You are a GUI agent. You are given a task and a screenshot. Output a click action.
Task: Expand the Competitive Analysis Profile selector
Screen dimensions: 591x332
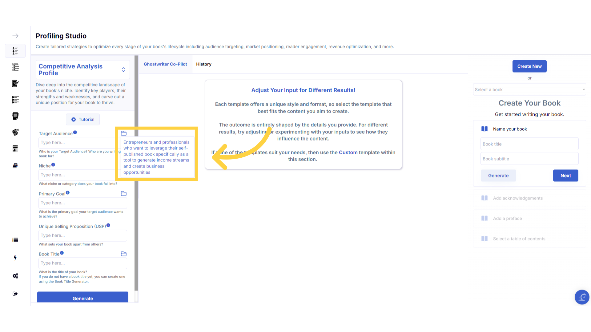pos(123,70)
